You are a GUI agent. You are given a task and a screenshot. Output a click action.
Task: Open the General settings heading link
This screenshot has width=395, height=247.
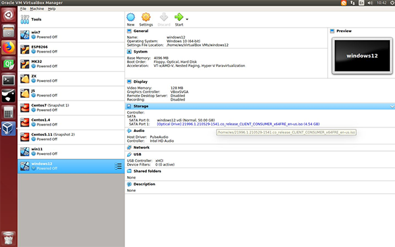[x=141, y=31]
